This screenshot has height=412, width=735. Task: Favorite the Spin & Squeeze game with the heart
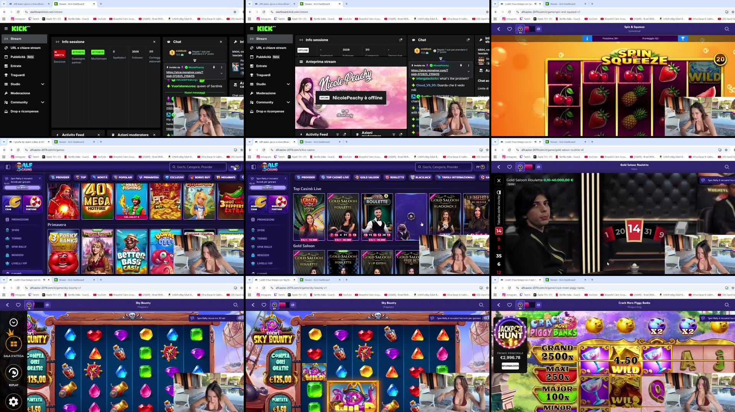point(509,29)
